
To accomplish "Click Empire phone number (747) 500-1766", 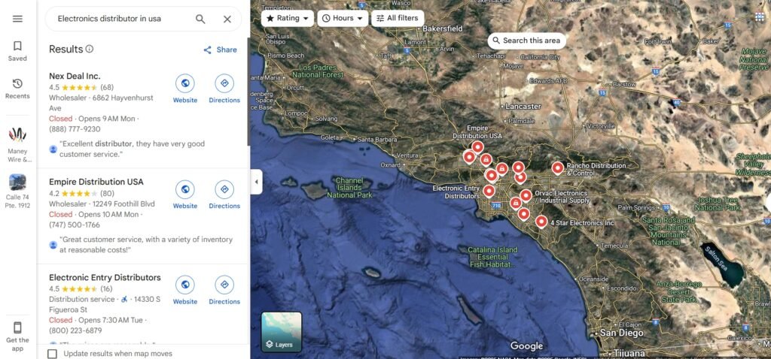I will 75,225.
